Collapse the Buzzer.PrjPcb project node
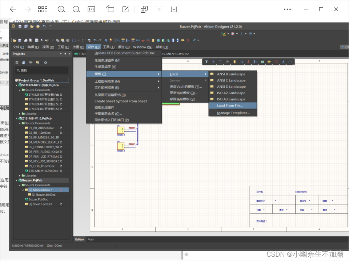The height and width of the screenshot is (261, 349). pyautogui.click(x=16, y=181)
